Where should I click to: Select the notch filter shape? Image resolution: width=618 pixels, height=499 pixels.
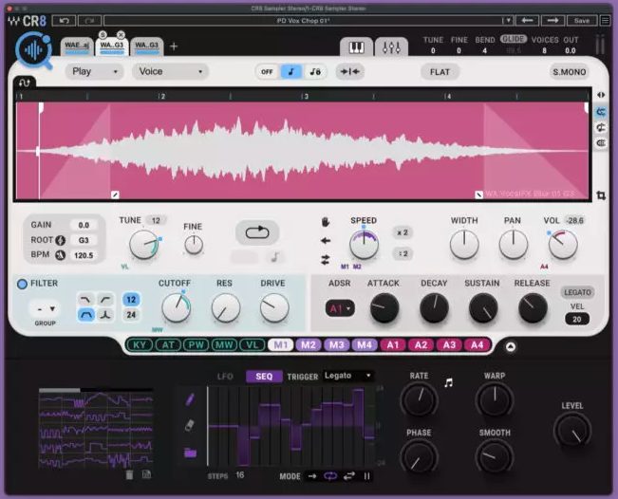105,315
